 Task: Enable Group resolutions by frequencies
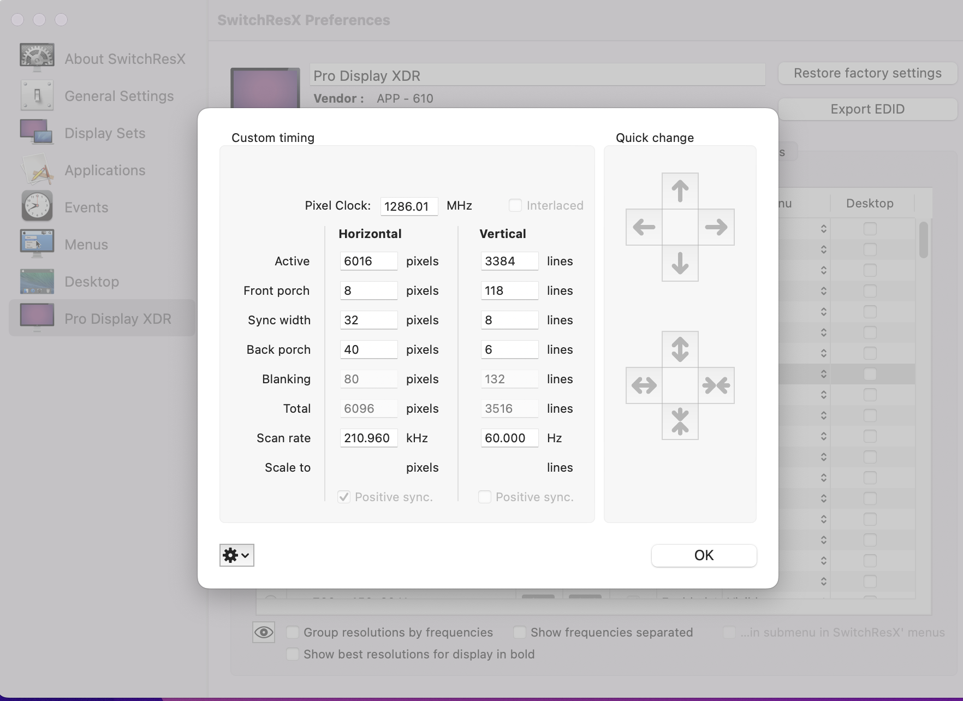[x=293, y=632]
